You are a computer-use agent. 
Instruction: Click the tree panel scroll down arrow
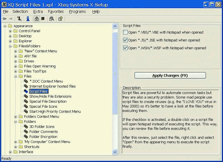point(115,152)
